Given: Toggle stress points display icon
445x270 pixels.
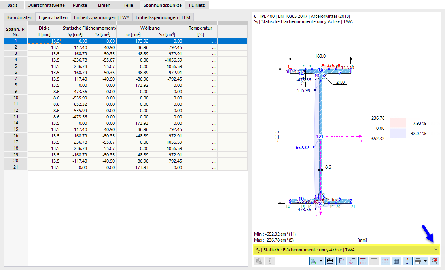Looking at the screenshot, I should click(x=363, y=261).
